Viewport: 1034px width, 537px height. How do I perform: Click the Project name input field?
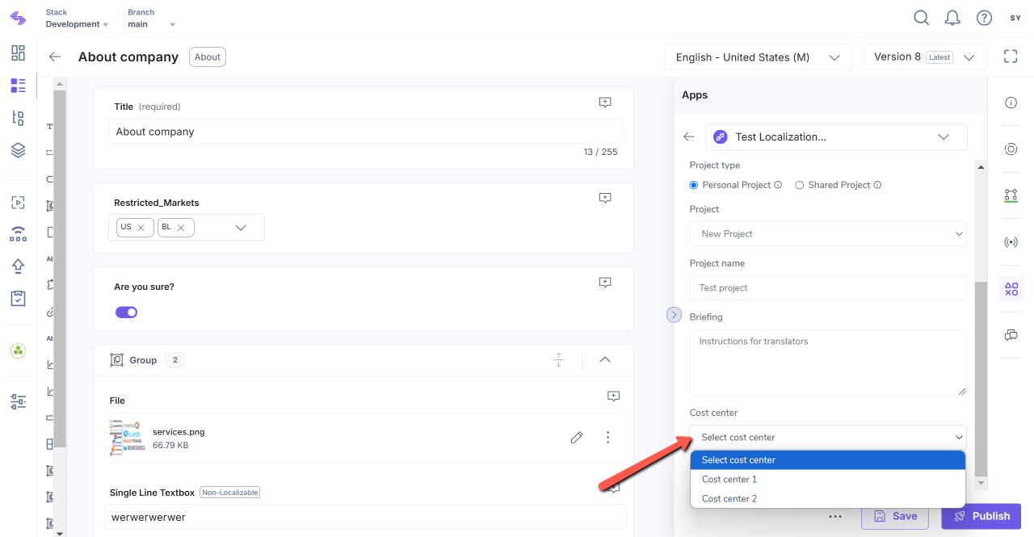(828, 287)
